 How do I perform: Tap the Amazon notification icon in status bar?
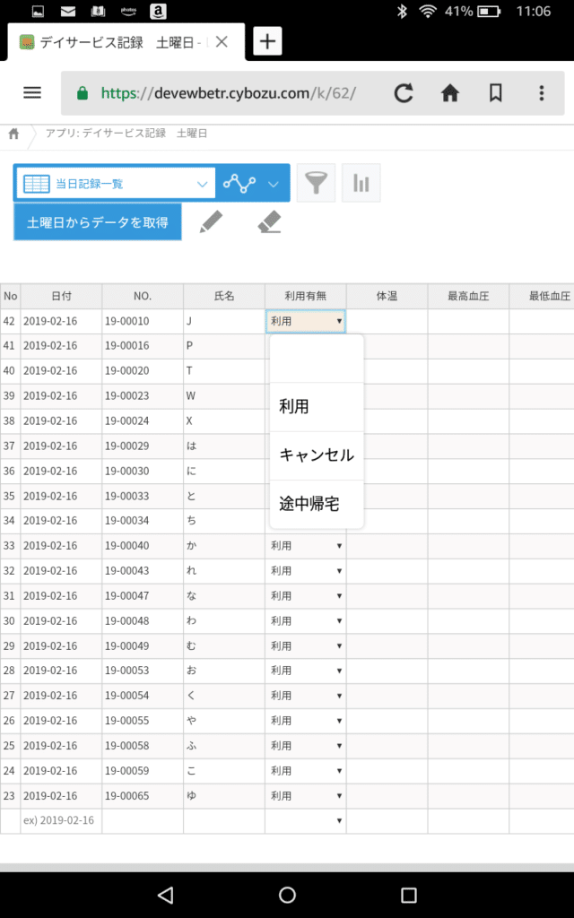158,11
